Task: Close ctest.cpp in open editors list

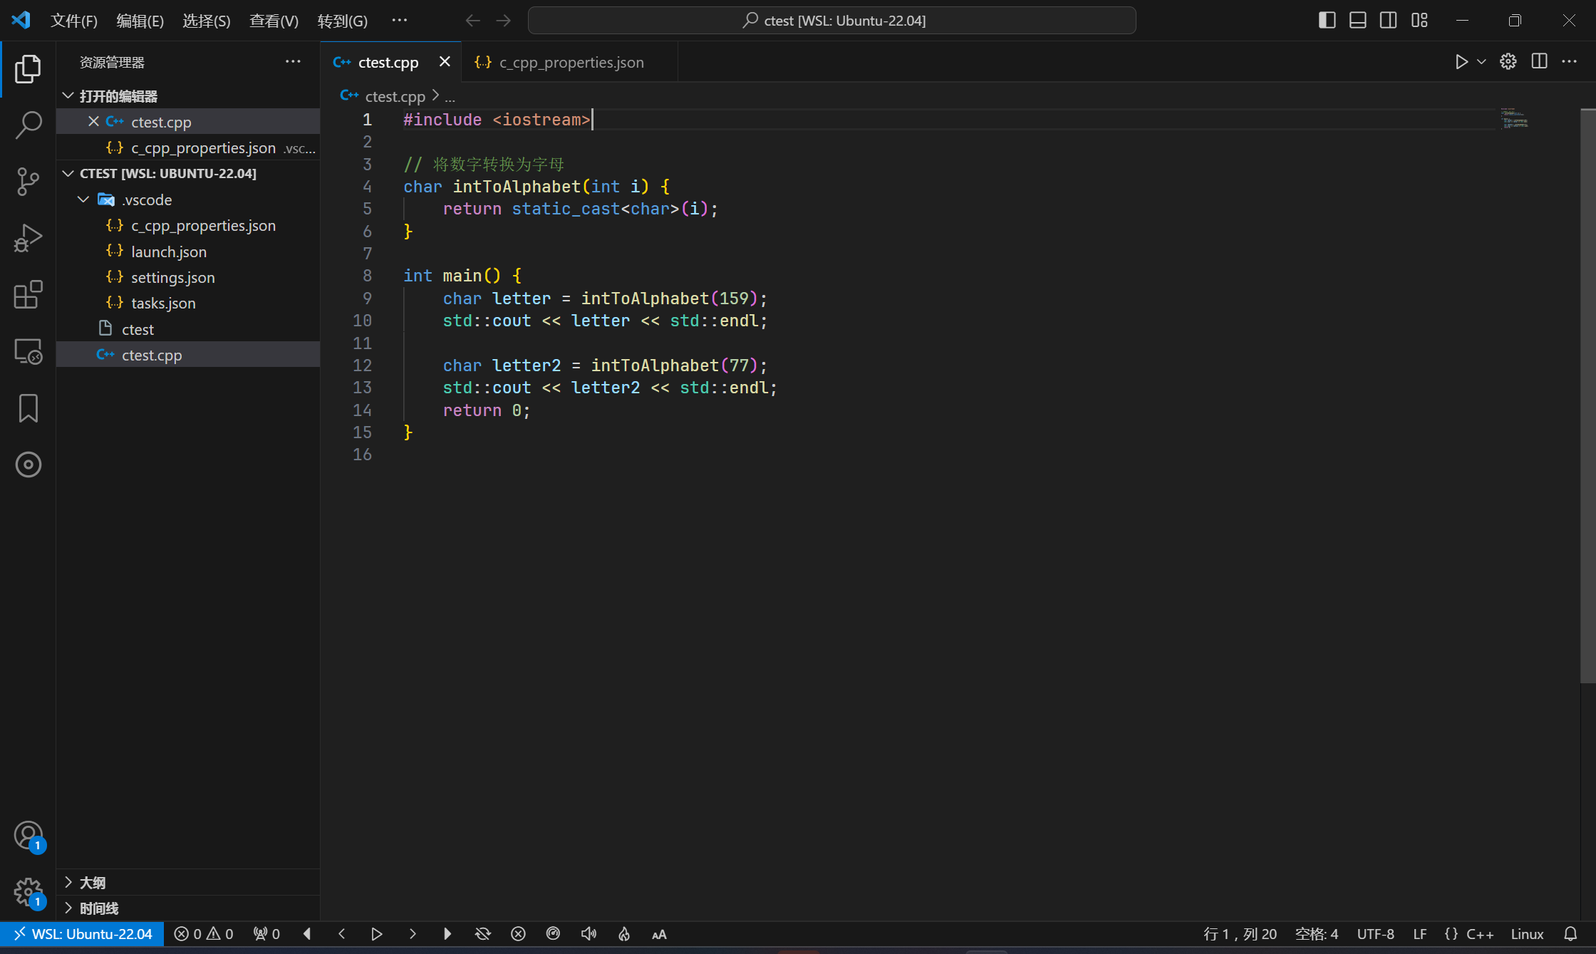Action: coord(93,122)
